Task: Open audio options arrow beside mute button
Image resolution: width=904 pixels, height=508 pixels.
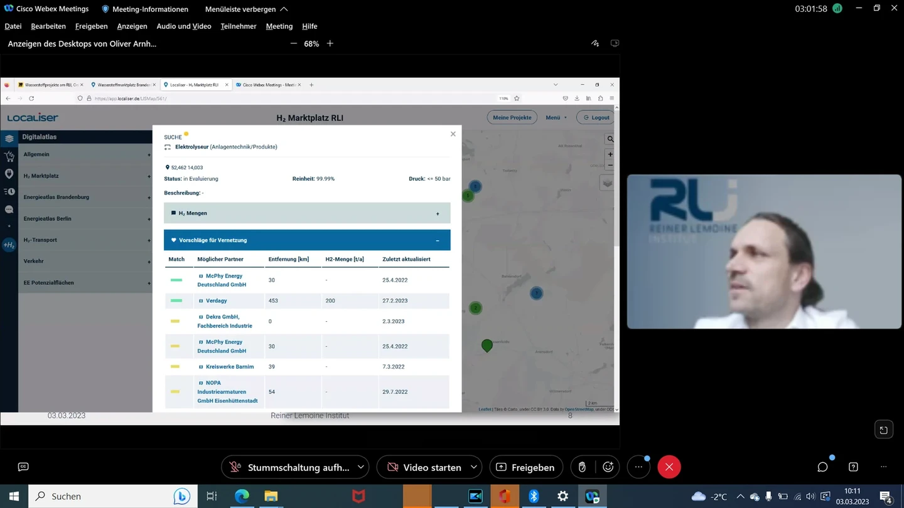Action: (x=361, y=467)
